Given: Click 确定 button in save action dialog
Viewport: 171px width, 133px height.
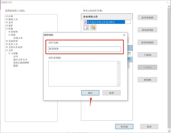Looking at the screenshot, I should 90,93.
